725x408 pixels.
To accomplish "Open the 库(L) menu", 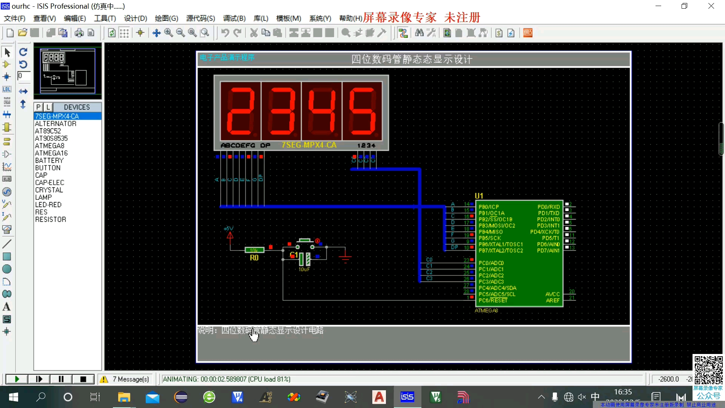I will pyautogui.click(x=260, y=18).
